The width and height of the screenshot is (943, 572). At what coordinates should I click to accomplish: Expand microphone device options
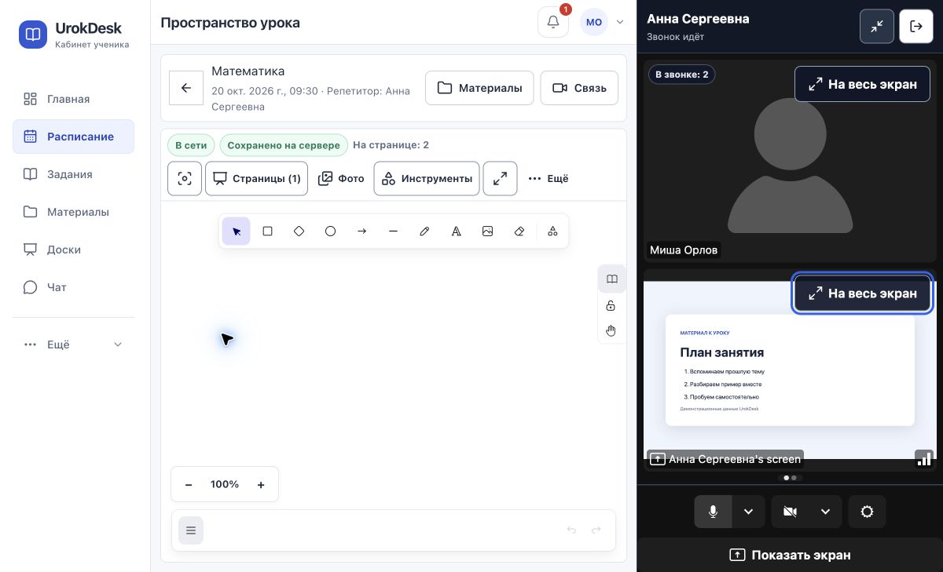pyautogui.click(x=749, y=512)
